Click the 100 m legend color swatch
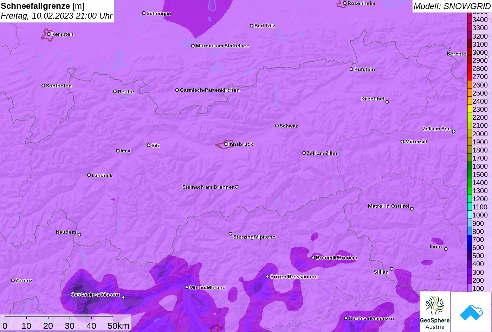Image resolution: width=492 pixels, height=332 pixels. (x=470, y=288)
